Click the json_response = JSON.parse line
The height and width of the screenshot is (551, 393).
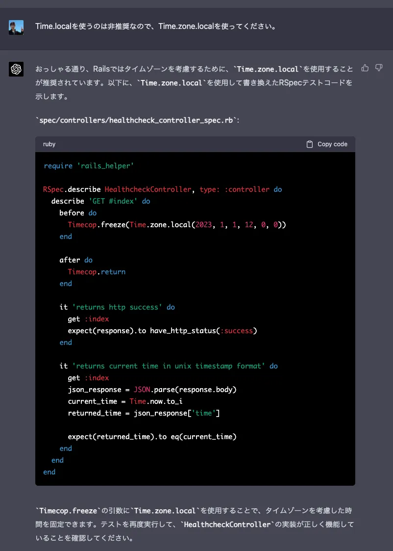point(152,390)
